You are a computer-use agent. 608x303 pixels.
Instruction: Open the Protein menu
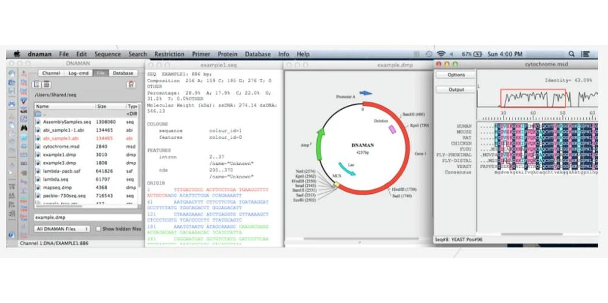point(227,54)
